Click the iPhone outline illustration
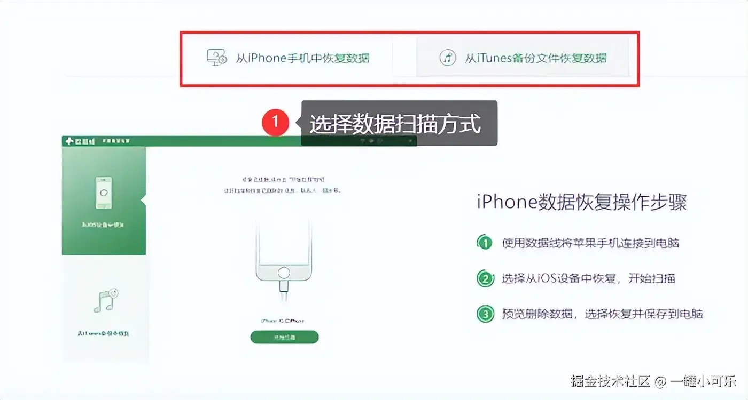Viewport: 748px width, 400px height. click(284, 251)
